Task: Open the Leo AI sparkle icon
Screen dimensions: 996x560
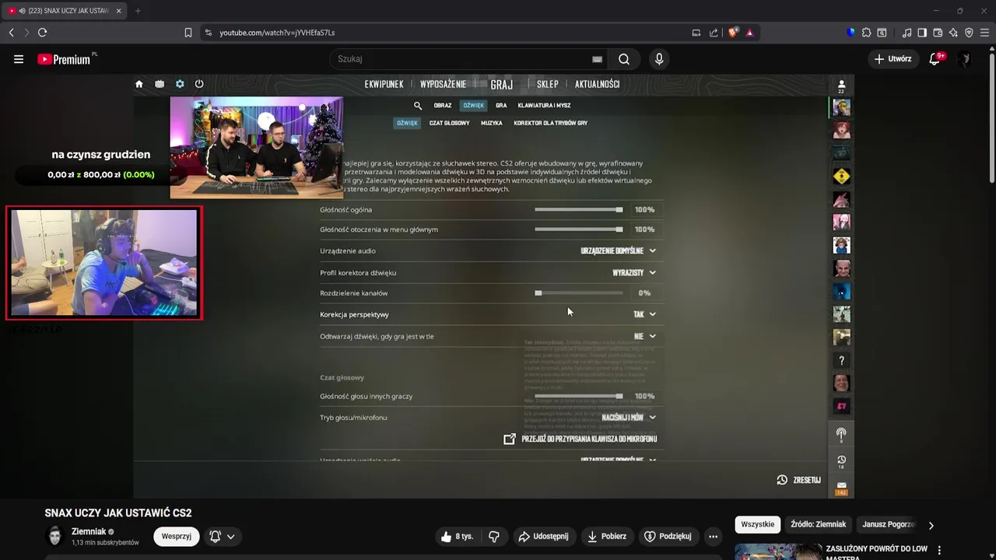Action: pos(953,33)
